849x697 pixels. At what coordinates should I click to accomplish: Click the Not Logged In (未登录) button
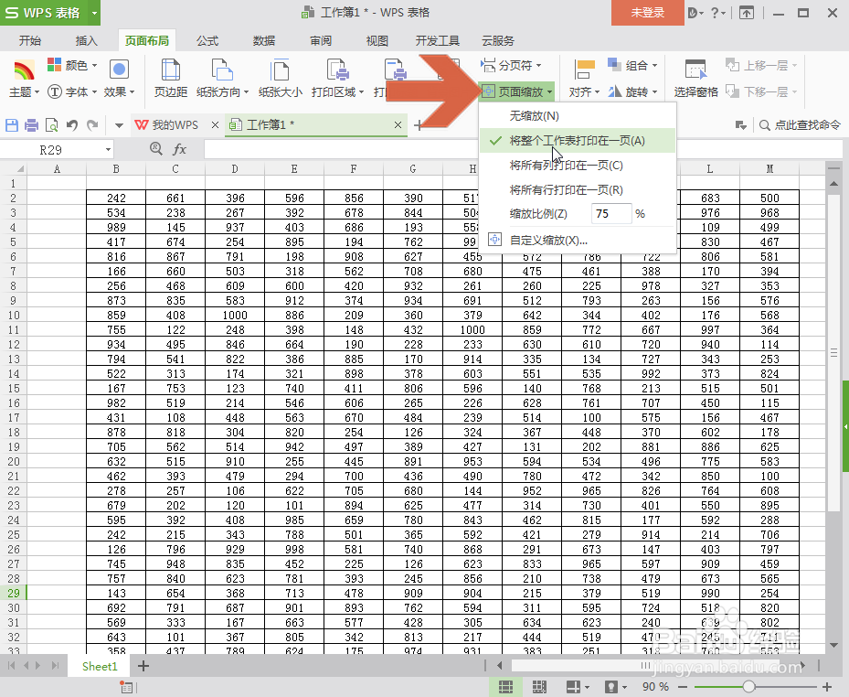[x=648, y=13]
